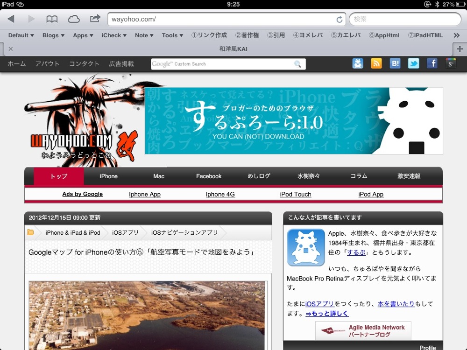Open the するぷ author link
Screen dimensions: 467x350
point(356,252)
